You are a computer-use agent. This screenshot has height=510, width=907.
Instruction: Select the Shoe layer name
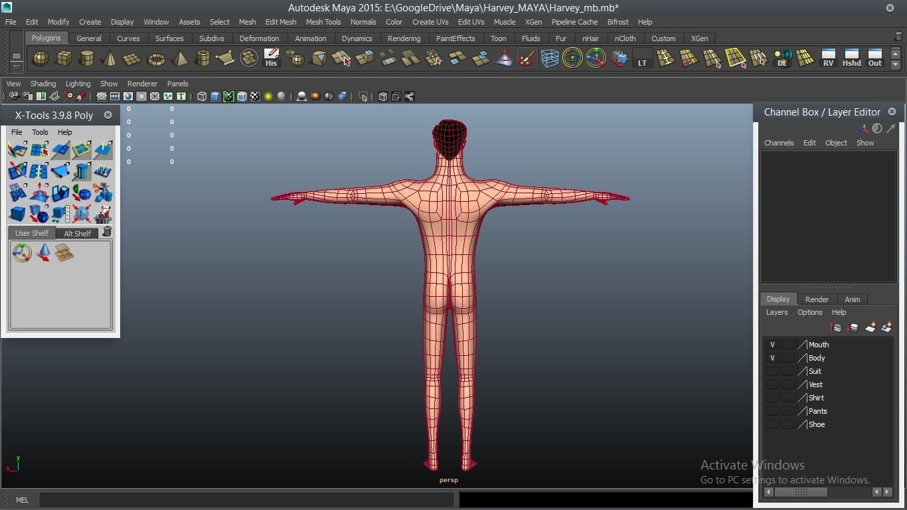tap(817, 424)
